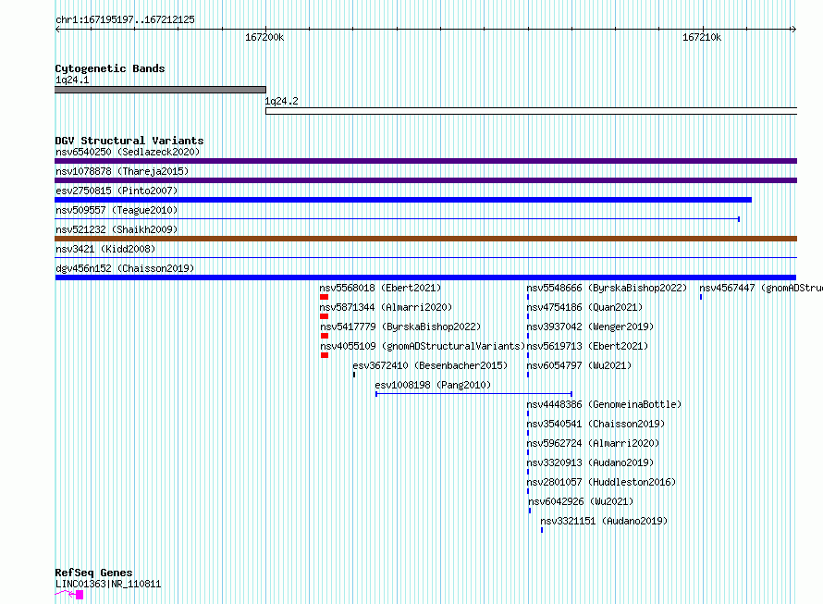Select the nsv5568018 (Ebert2021) label
Image resolution: width=823 pixels, height=604 pixels.
click(381, 288)
